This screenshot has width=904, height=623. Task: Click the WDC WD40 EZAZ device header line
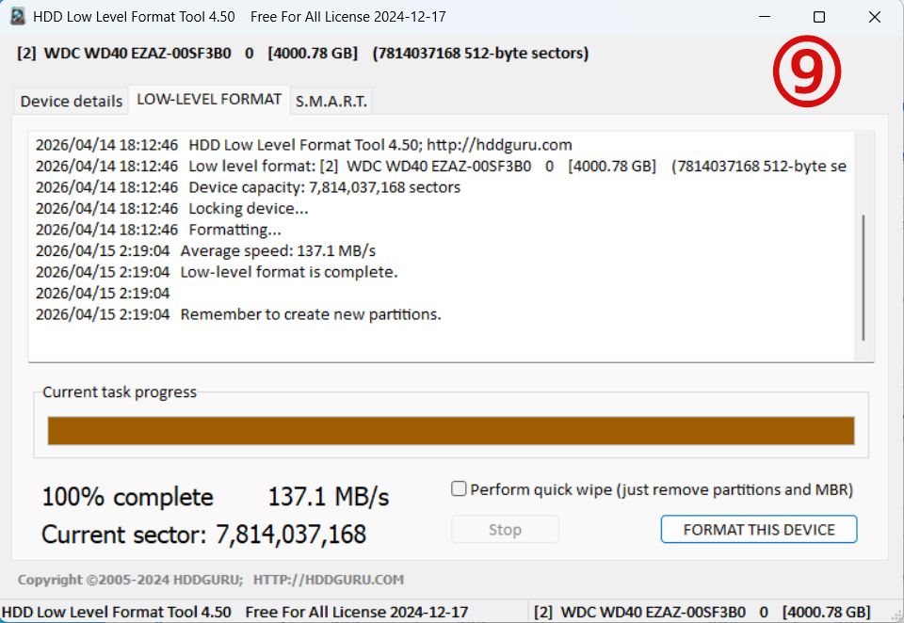302,53
